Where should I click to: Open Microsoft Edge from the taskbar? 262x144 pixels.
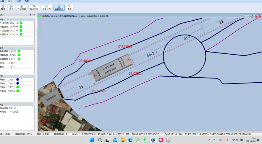[x=130, y=140]
